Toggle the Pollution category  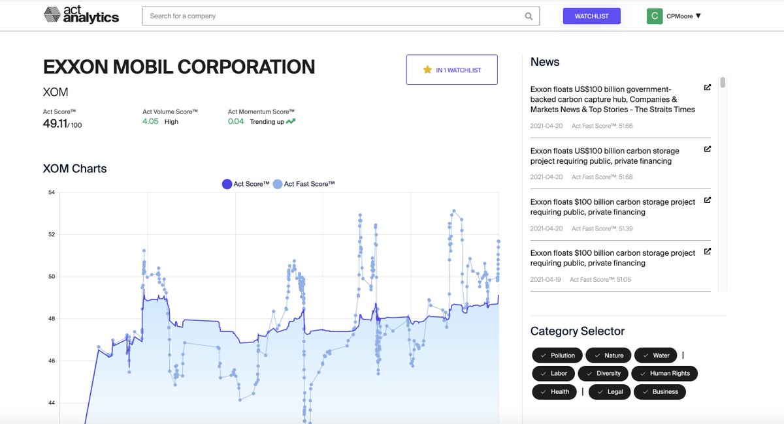click(x=557, y=356)
